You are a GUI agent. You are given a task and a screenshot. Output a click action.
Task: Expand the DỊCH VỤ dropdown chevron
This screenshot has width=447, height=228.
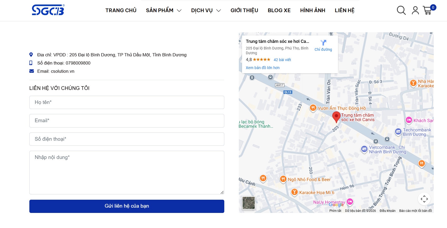(x=218, y=11)
